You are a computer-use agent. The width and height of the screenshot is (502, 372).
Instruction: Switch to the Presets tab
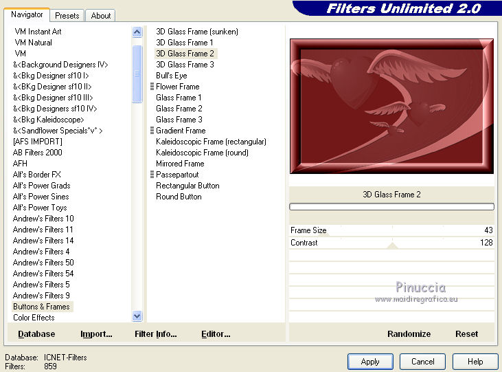(67, 15)
